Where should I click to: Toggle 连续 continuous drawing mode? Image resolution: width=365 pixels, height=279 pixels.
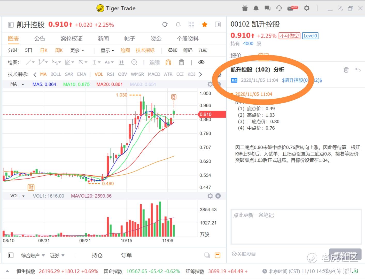(154, 62)
